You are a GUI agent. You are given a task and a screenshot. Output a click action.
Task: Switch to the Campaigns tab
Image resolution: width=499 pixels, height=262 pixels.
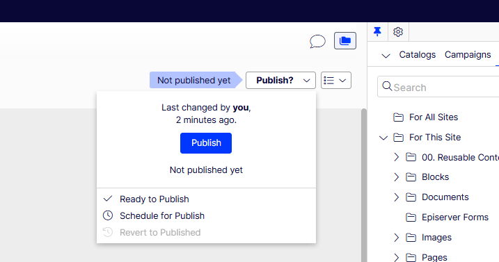point(468,55)
